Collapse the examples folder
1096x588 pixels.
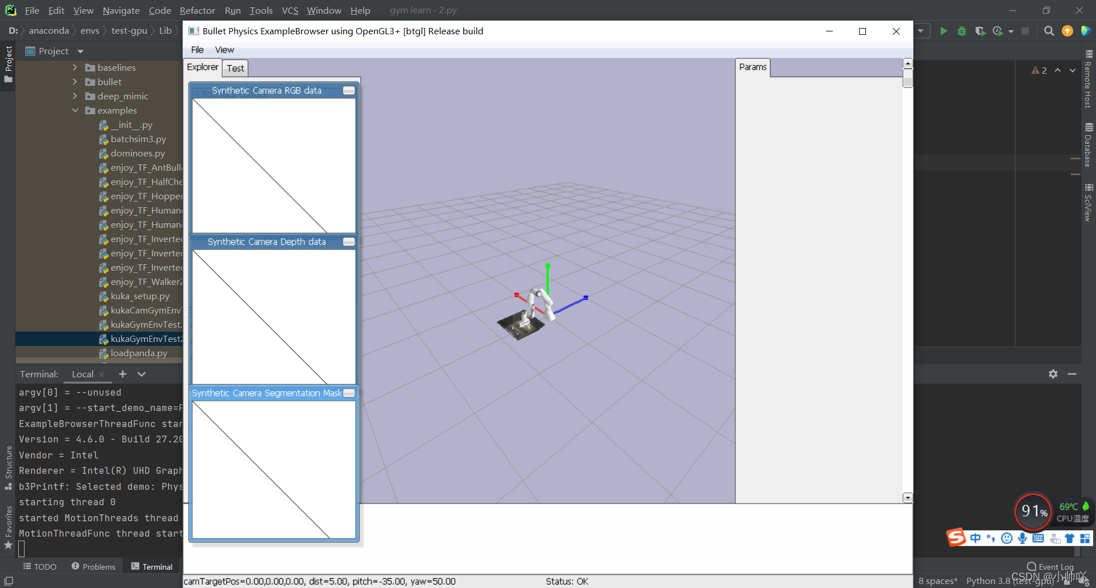75,110
